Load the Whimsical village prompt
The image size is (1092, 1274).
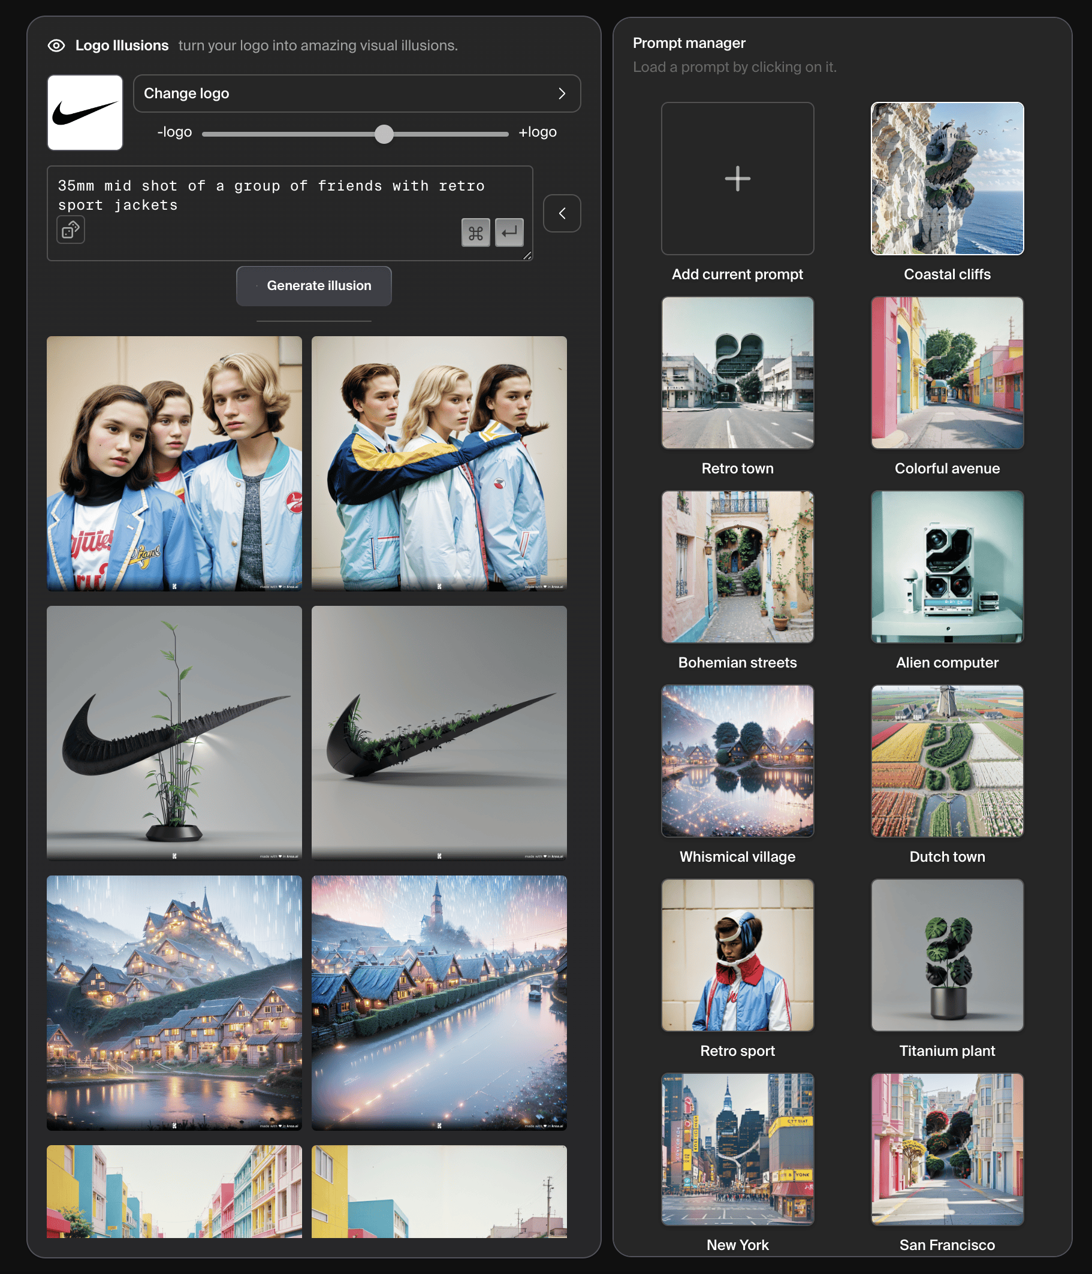point(737,761)
